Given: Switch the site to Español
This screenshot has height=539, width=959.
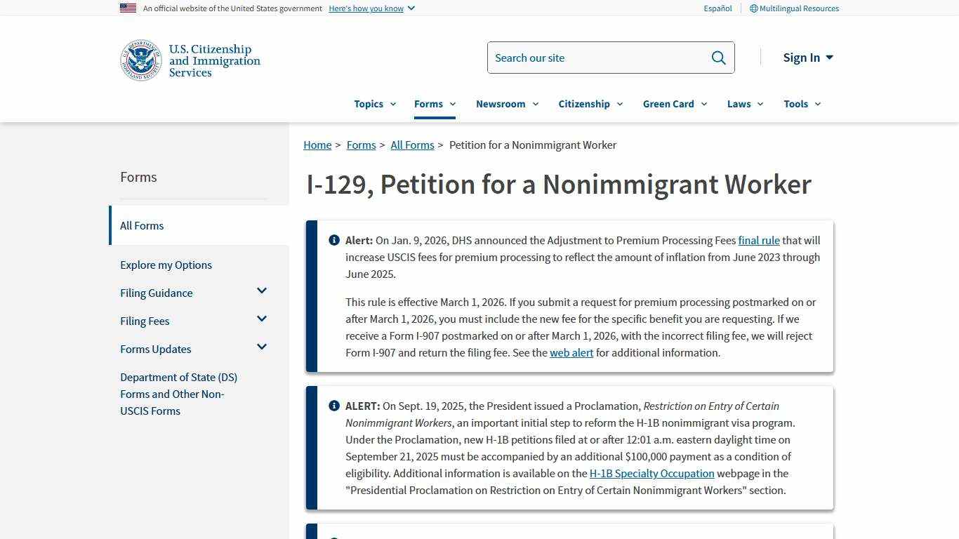Looking at the screenshot, I should [x=717, y=8].
